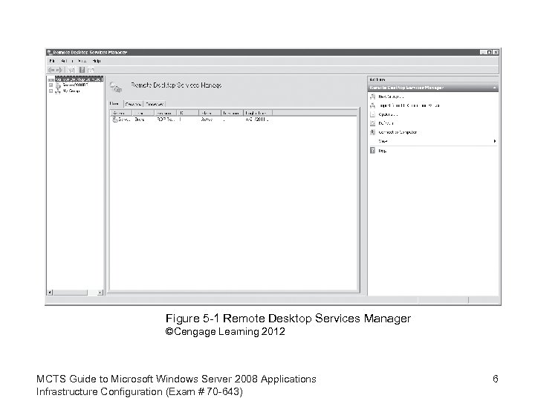
Task: Click Connect to Computer action link
Action: click(x=398, y=132)
